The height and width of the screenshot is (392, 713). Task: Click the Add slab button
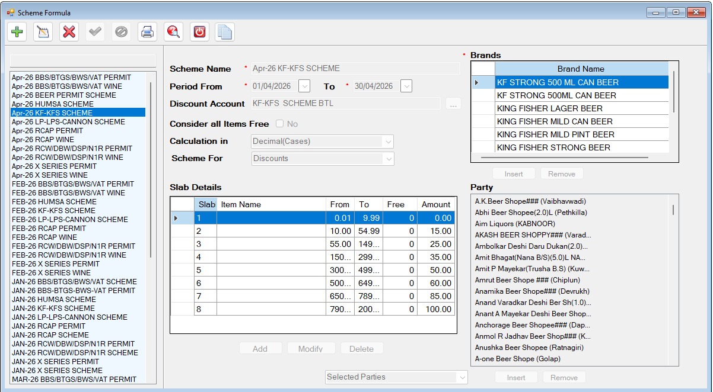pos(260,349)
